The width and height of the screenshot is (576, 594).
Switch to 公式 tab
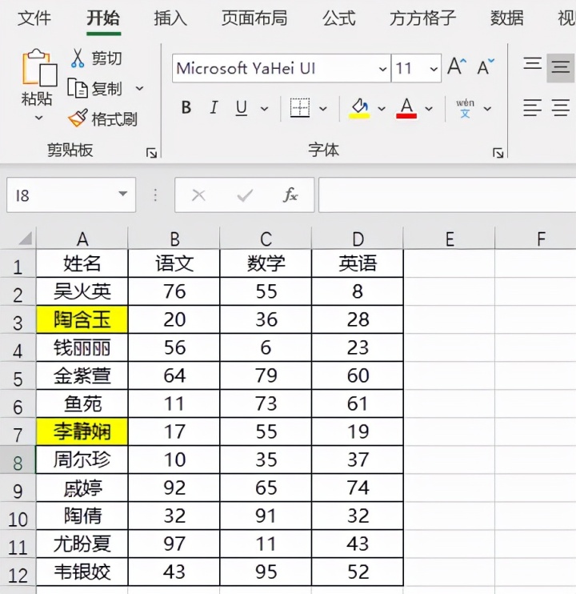tap(338, 18)
